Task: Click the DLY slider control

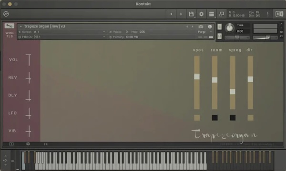Action: tap(29, 95)
